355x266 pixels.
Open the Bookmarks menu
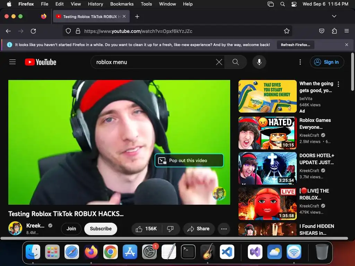(122, 4)
